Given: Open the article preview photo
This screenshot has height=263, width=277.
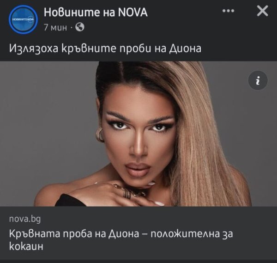Looking at the screenshot, I should [x=138, y=134].
